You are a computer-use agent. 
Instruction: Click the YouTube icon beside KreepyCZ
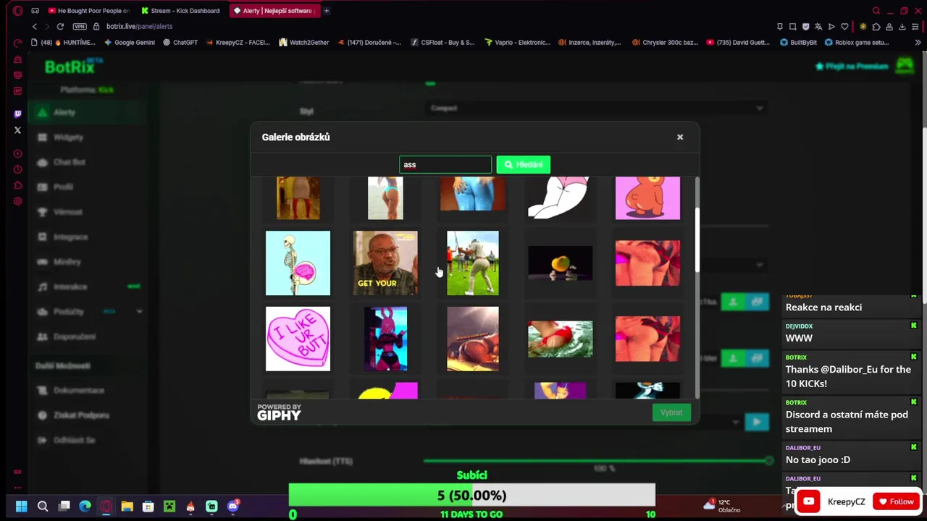pos(808,501)
